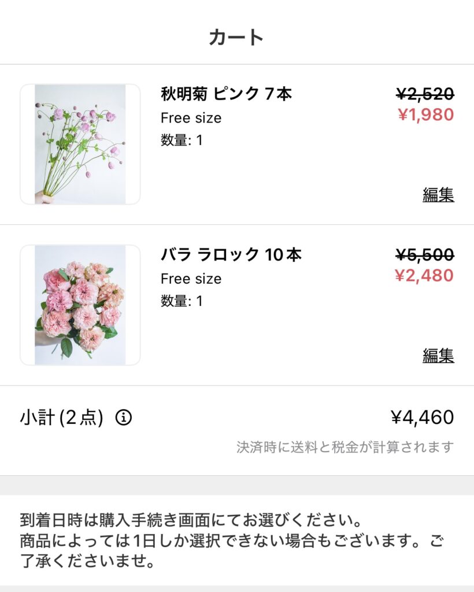Click the subtotal info circle icon

[x=123, y=417]
